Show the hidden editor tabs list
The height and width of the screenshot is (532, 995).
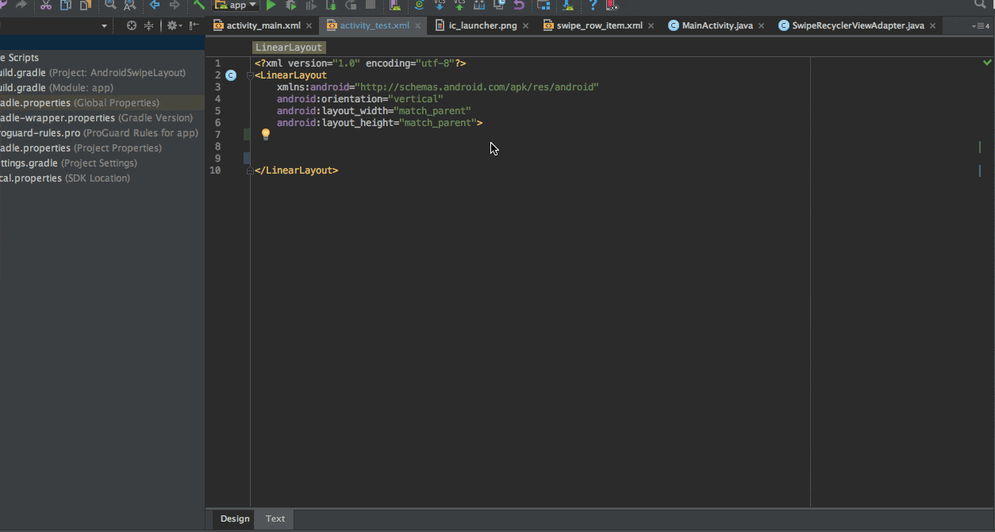pos(979,26)
